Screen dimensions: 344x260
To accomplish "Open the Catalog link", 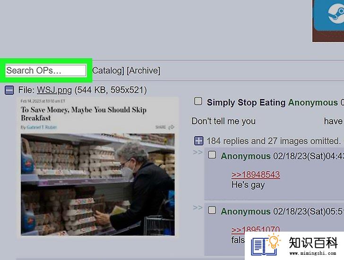I will coord(107,70).
